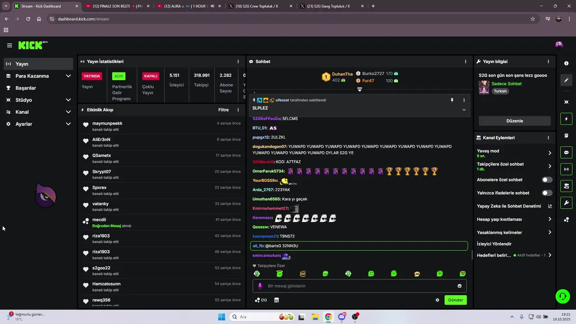
Task: Open Yasaklanmış kelimeler arrow
Action: (549, 233)
